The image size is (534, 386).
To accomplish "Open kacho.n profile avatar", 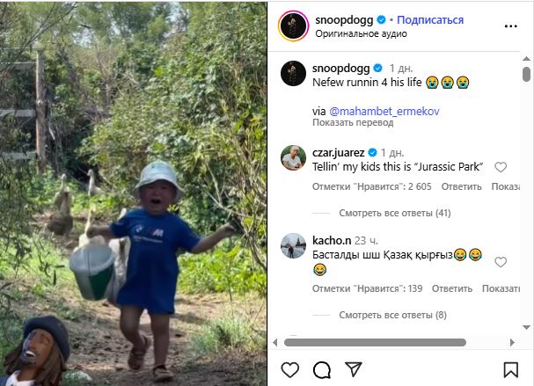I will pos(293,246).
